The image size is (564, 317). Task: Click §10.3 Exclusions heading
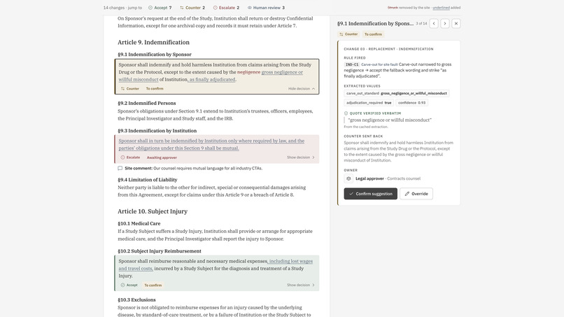[x=136, y=300]
